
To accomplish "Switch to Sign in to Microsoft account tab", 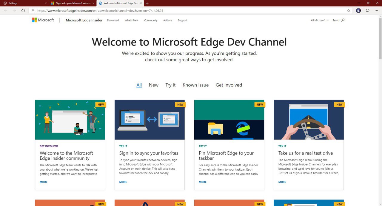I will pos(73,3).
